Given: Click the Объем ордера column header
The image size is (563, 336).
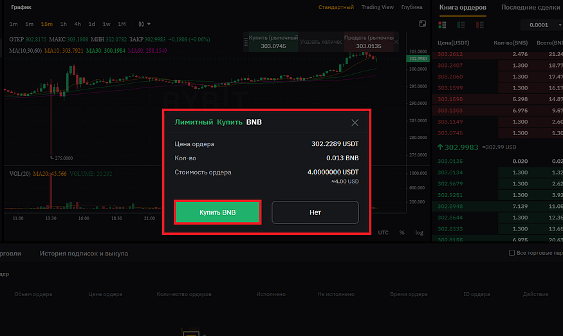Looking at the screenshot, I should click(33, 294).
